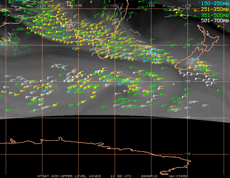This screenshot has height=178, width=230.
Task: Click the -50 latitude label
Action: pyautogui.click(x=188, y=81)
